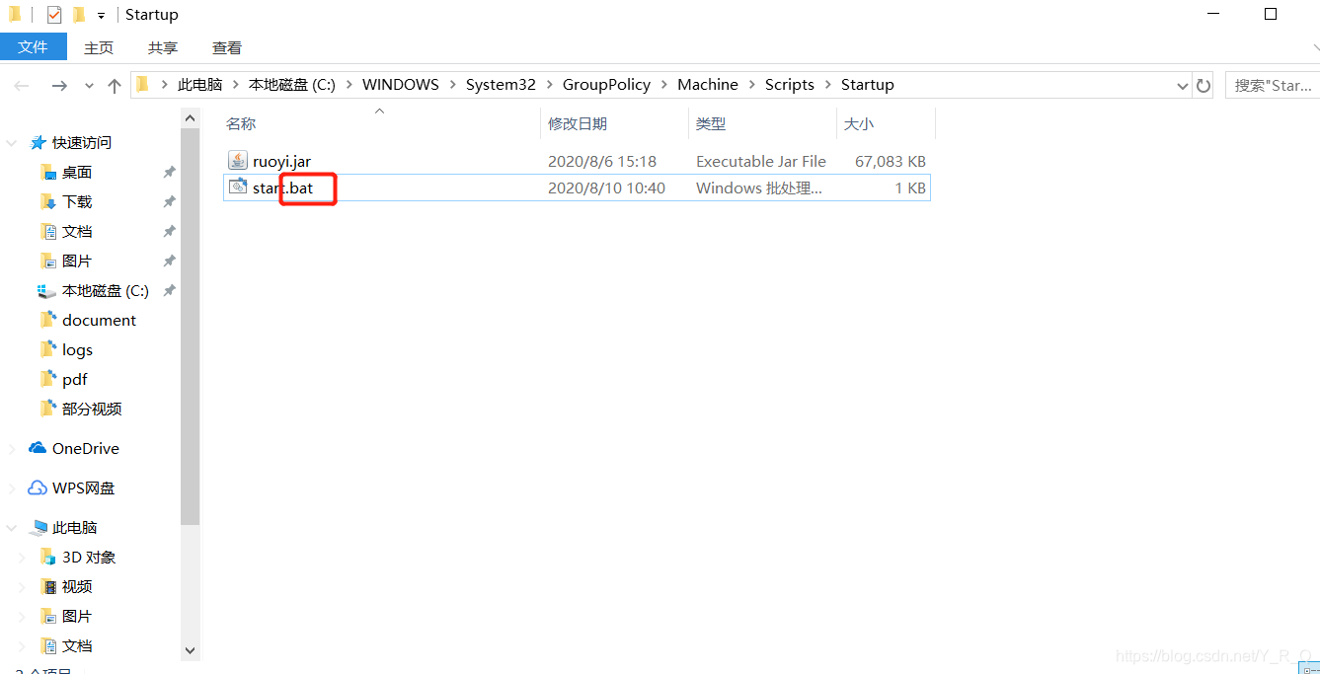The width and height of the screenshot is (1320, 674).
Task: Expand the WPS网盘 tree node
Action: [12, 488]
